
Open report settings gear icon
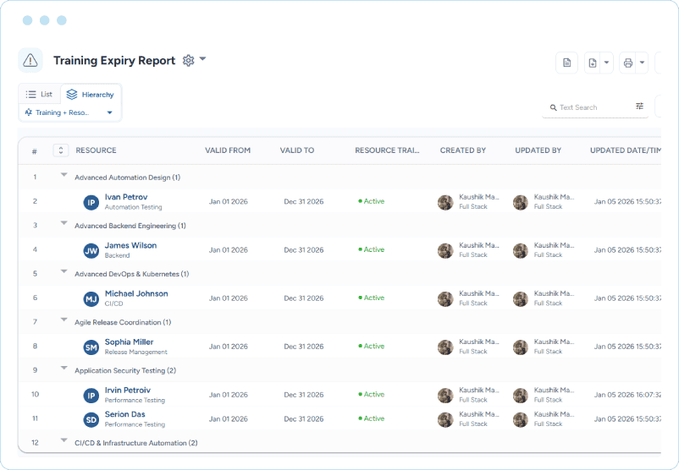click(188, 60)
